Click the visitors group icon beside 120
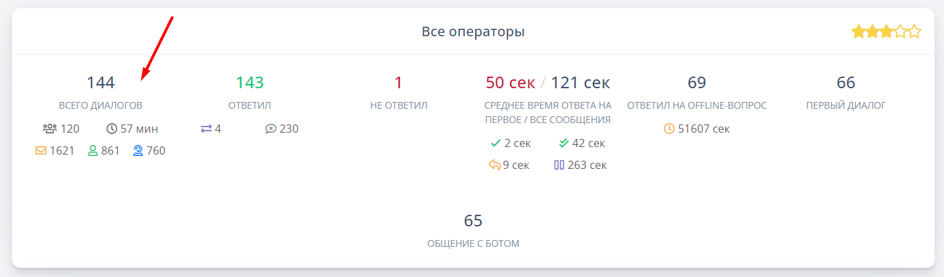The height and width of the screenshot is (277, 944). click(x=49, y=129)
